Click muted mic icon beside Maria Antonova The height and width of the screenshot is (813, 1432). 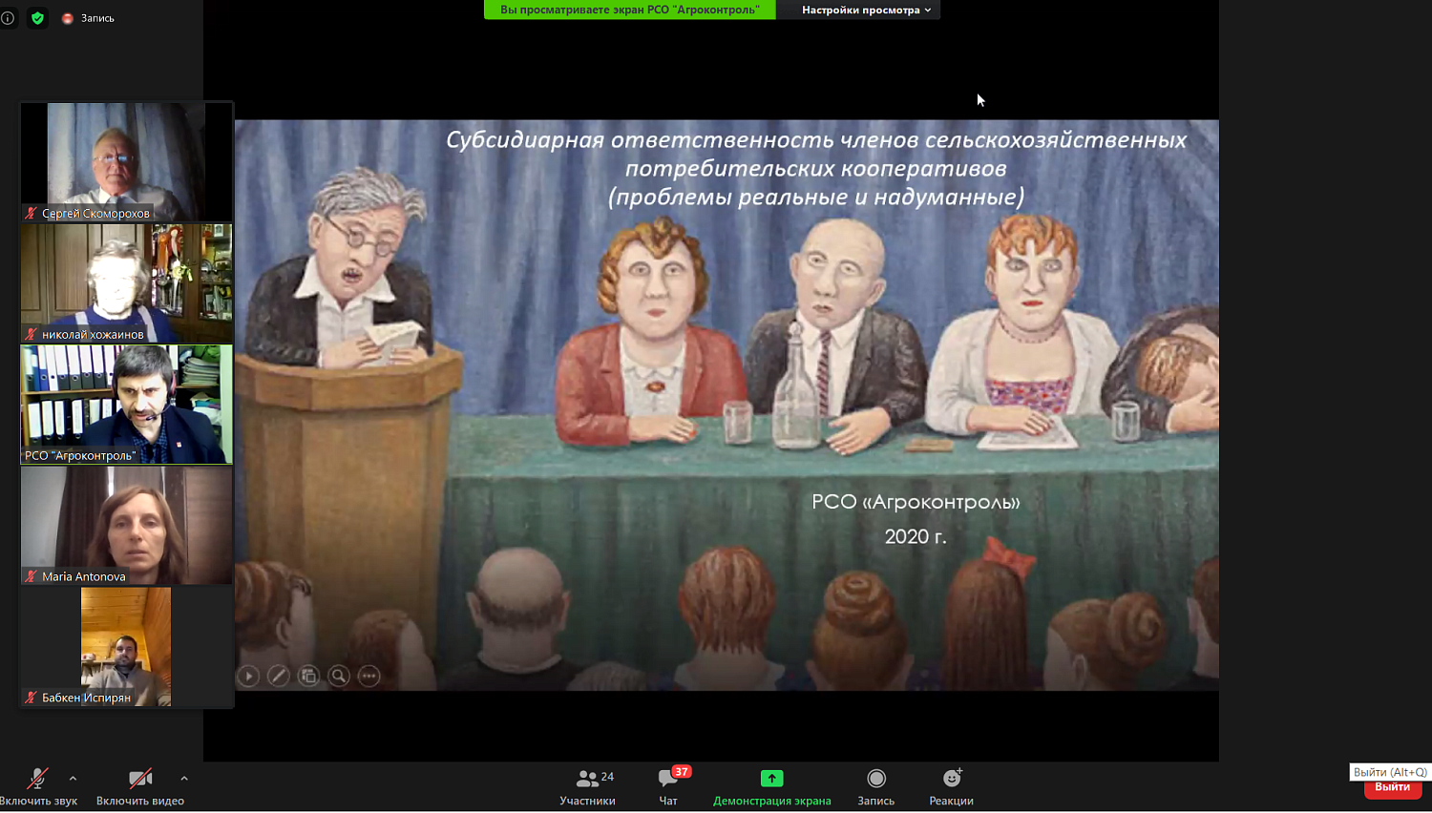[31, 576]
